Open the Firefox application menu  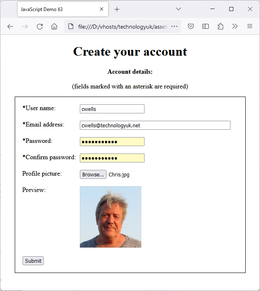click(250, 26)
